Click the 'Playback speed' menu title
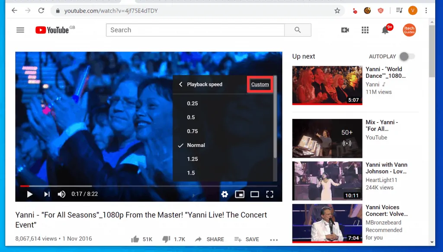 click(205, 84)
